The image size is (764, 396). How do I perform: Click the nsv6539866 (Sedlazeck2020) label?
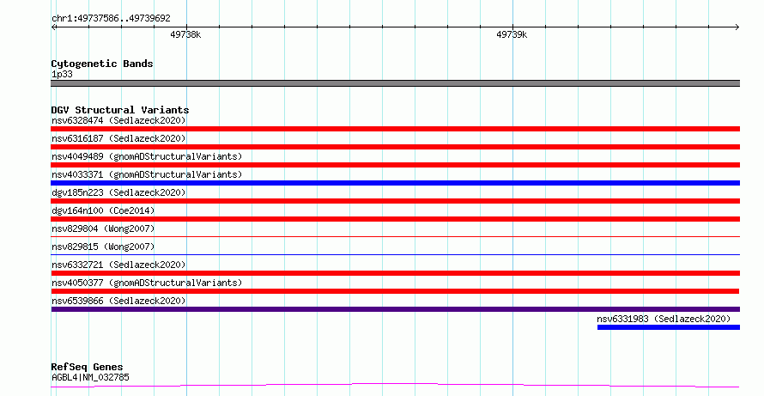118,301
